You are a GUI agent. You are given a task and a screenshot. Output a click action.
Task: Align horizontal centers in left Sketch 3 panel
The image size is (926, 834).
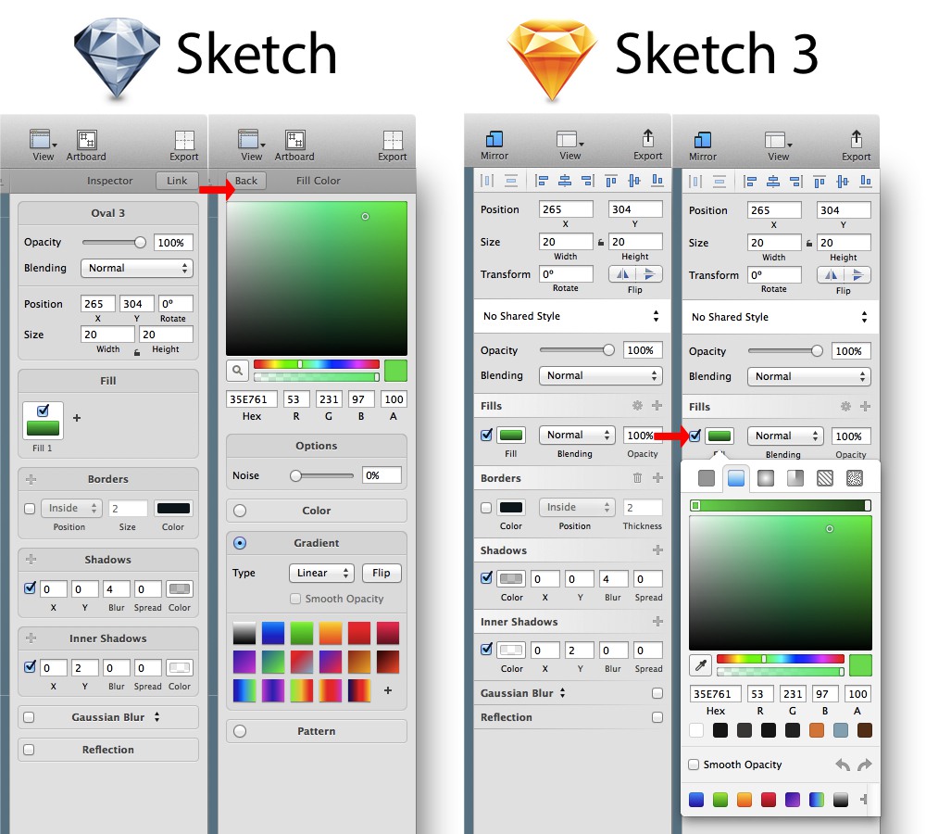click(x=565, y=181)
